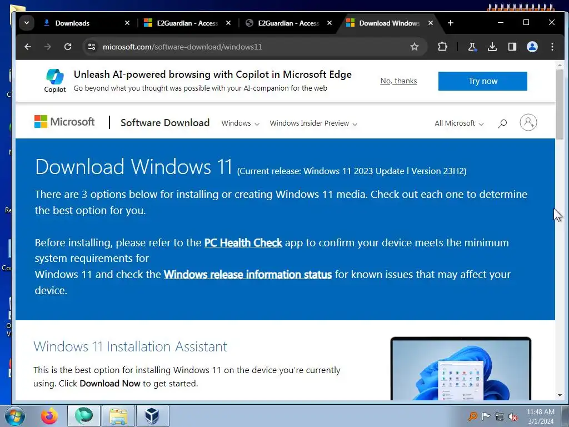Viewport: 569px width, 427px height.
Task: Open Action Center flag icon
Action: click(x=486, y=416)
